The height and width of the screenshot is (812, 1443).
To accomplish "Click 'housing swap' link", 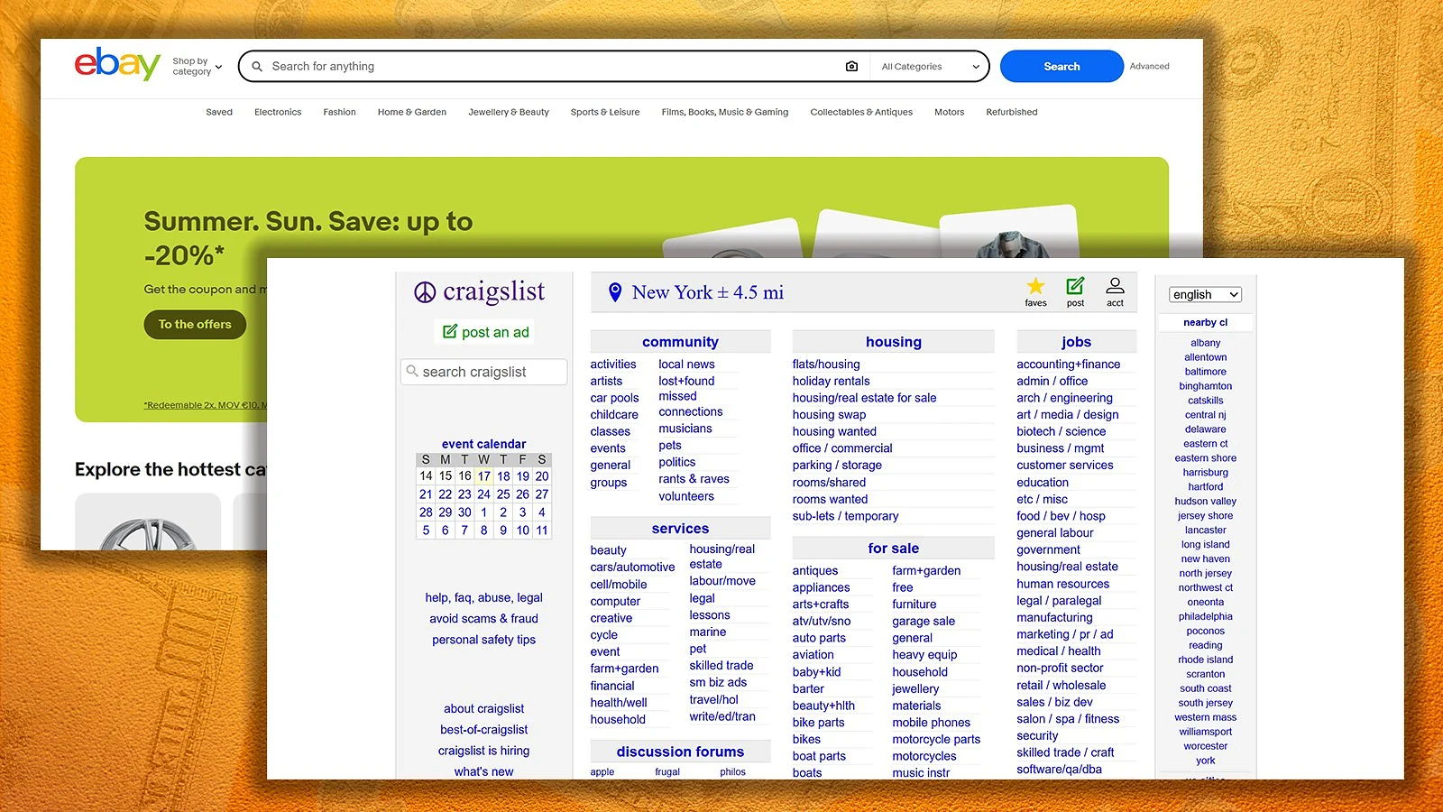I will [x=829, y=415].
